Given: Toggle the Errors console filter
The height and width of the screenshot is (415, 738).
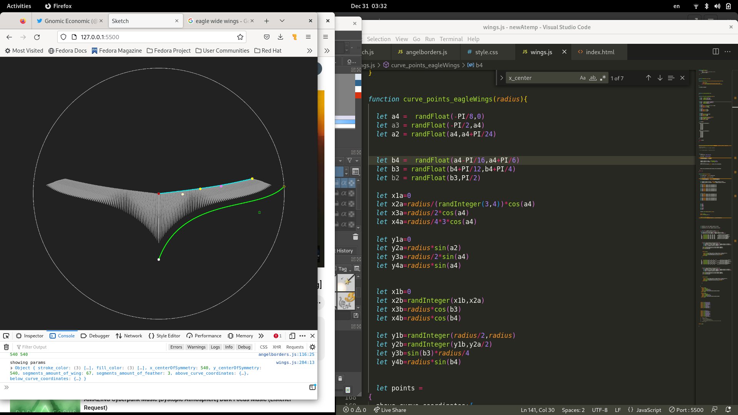Looking at the screenshot, I should (x=176, y=347).
